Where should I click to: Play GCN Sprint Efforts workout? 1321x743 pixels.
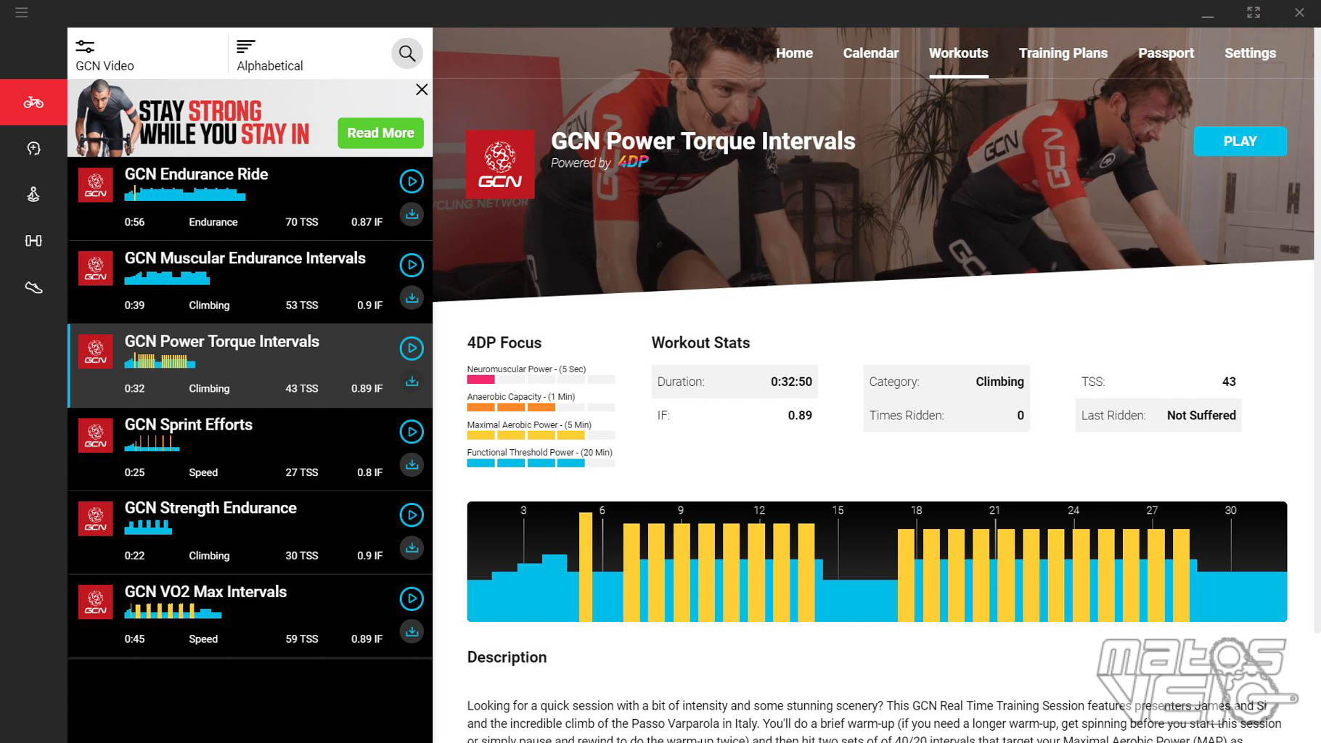click(412, 432)
